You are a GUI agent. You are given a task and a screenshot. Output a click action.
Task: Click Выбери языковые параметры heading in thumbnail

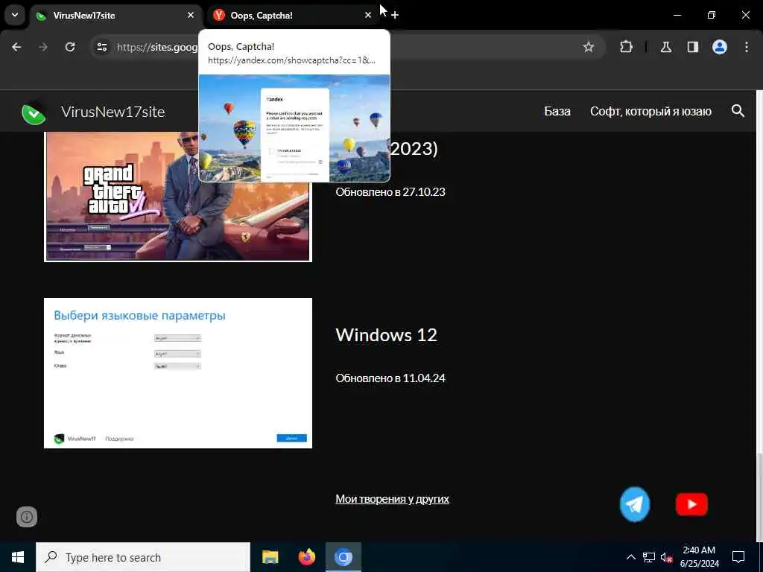[x=139, y=316]
